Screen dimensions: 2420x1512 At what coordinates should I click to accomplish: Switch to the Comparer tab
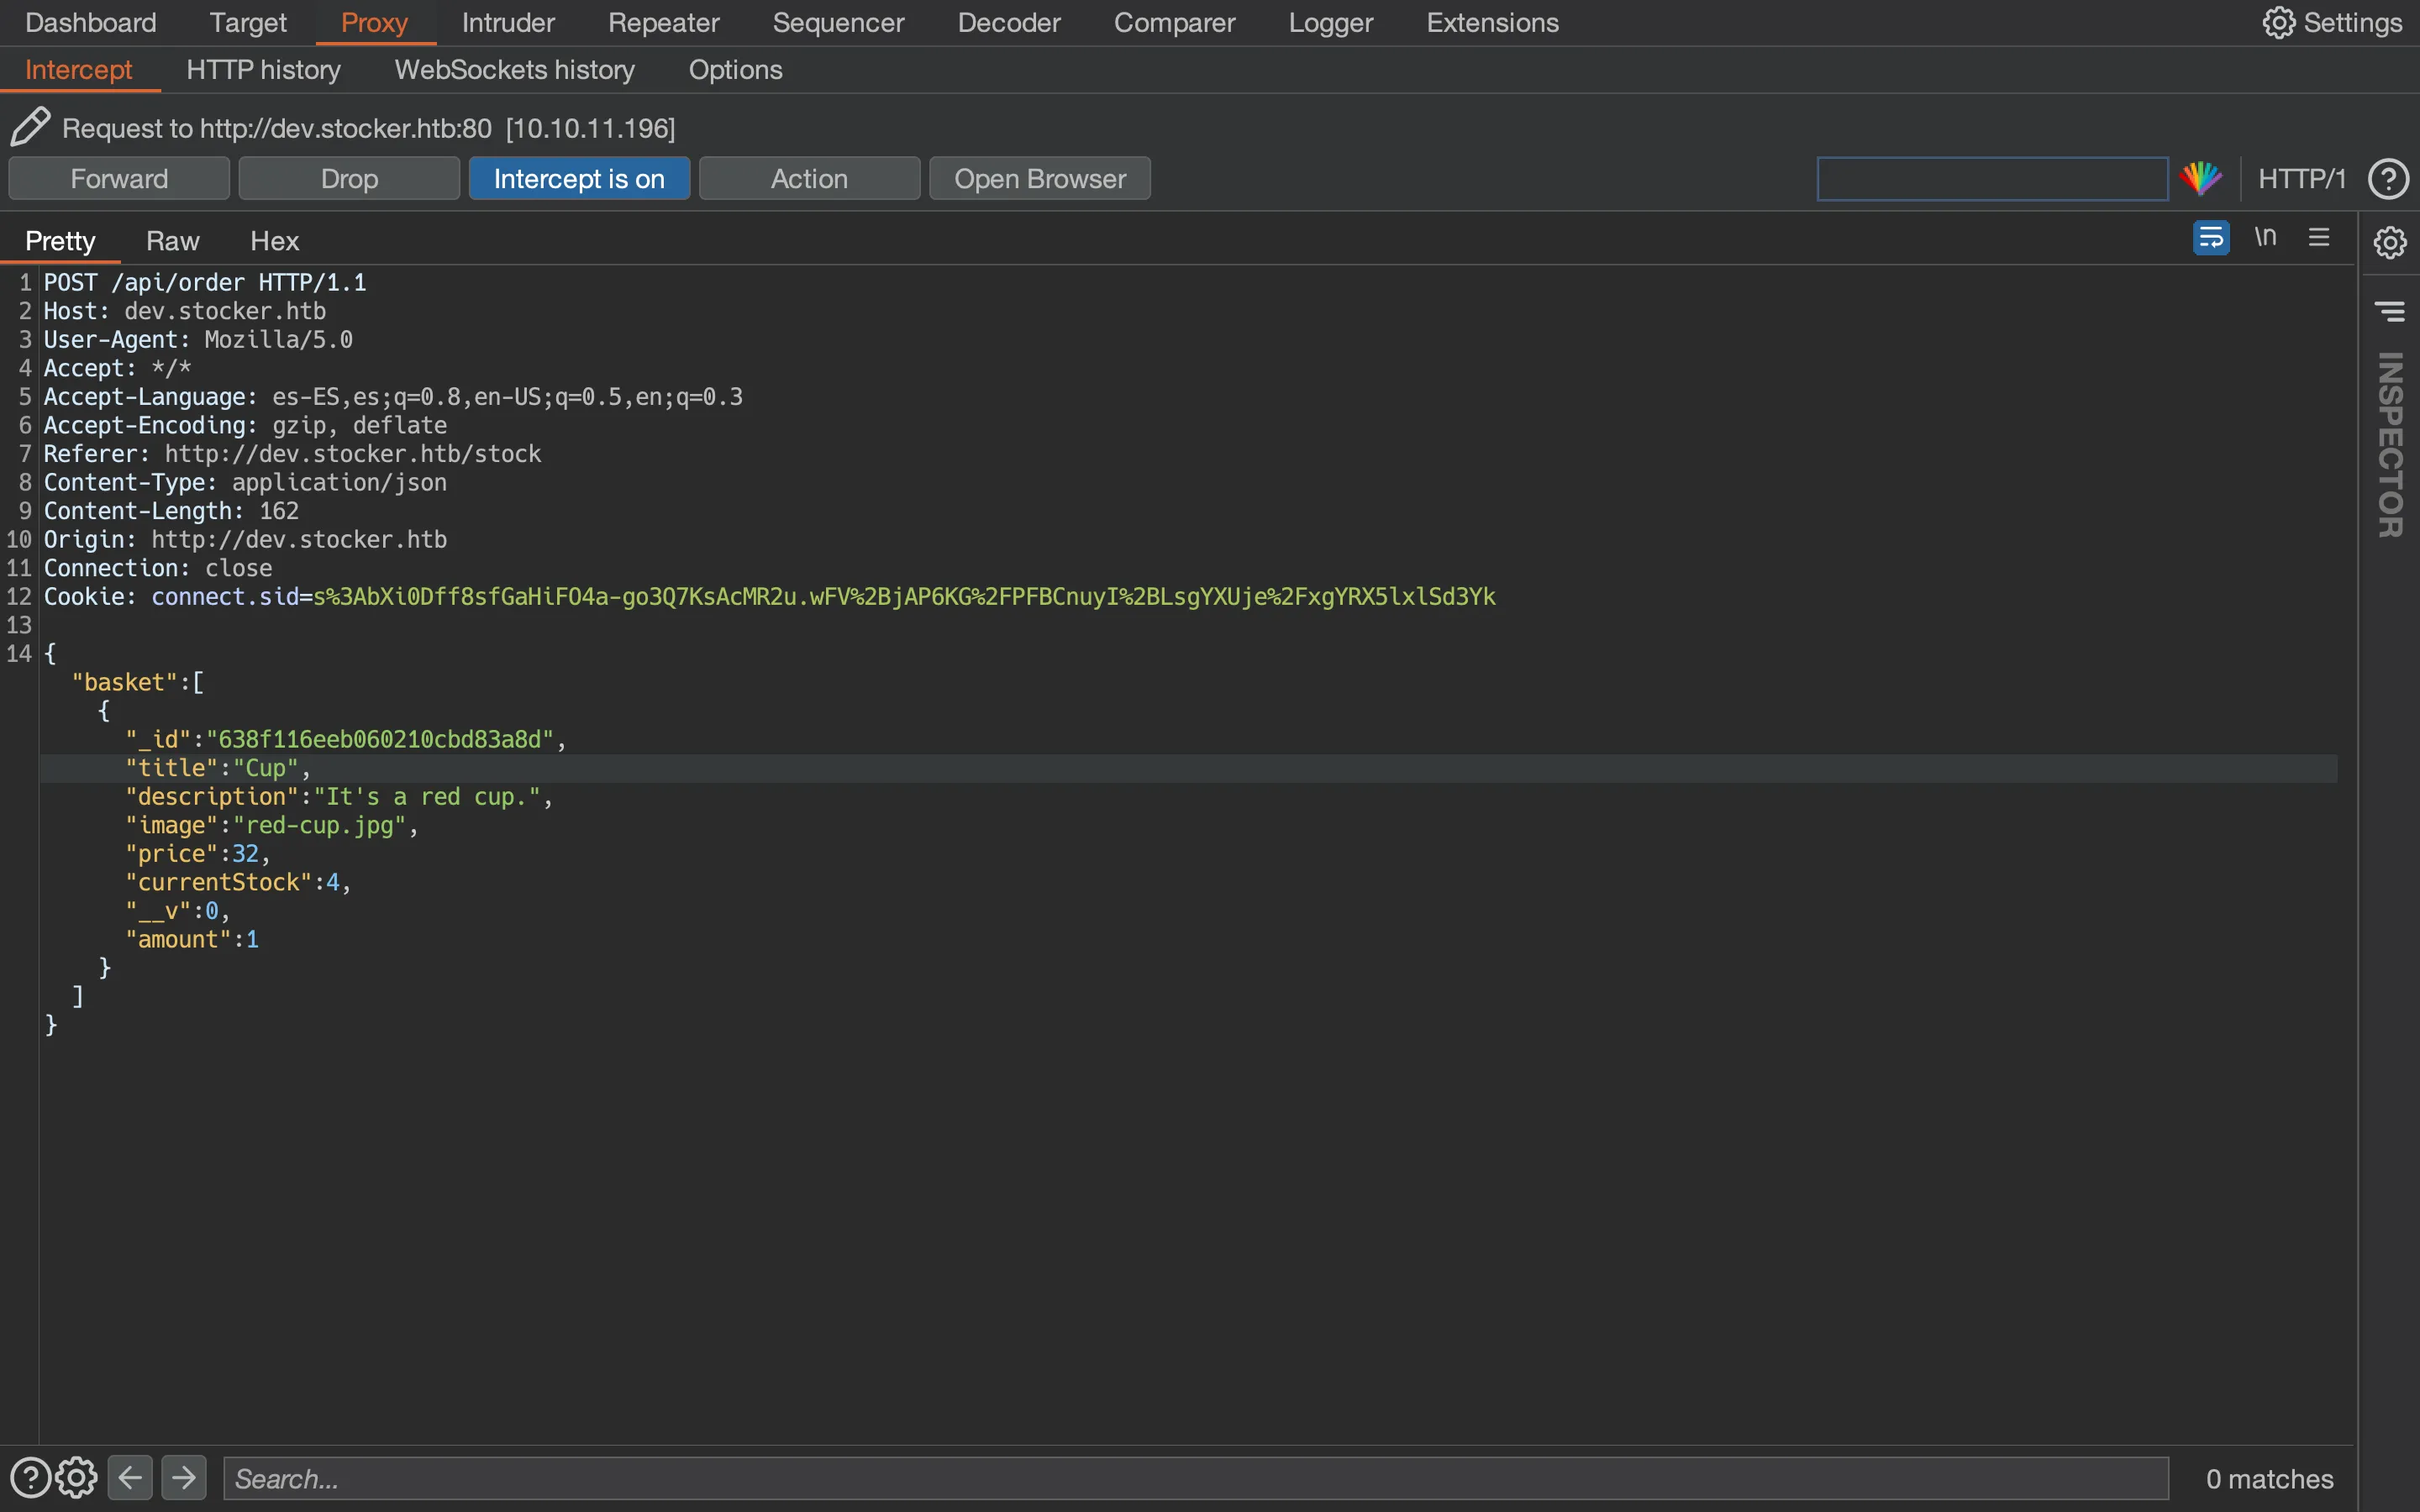[x=1174, y=22]
